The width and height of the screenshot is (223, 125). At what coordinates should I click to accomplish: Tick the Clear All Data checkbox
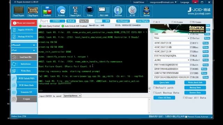(x=184, y=98)
